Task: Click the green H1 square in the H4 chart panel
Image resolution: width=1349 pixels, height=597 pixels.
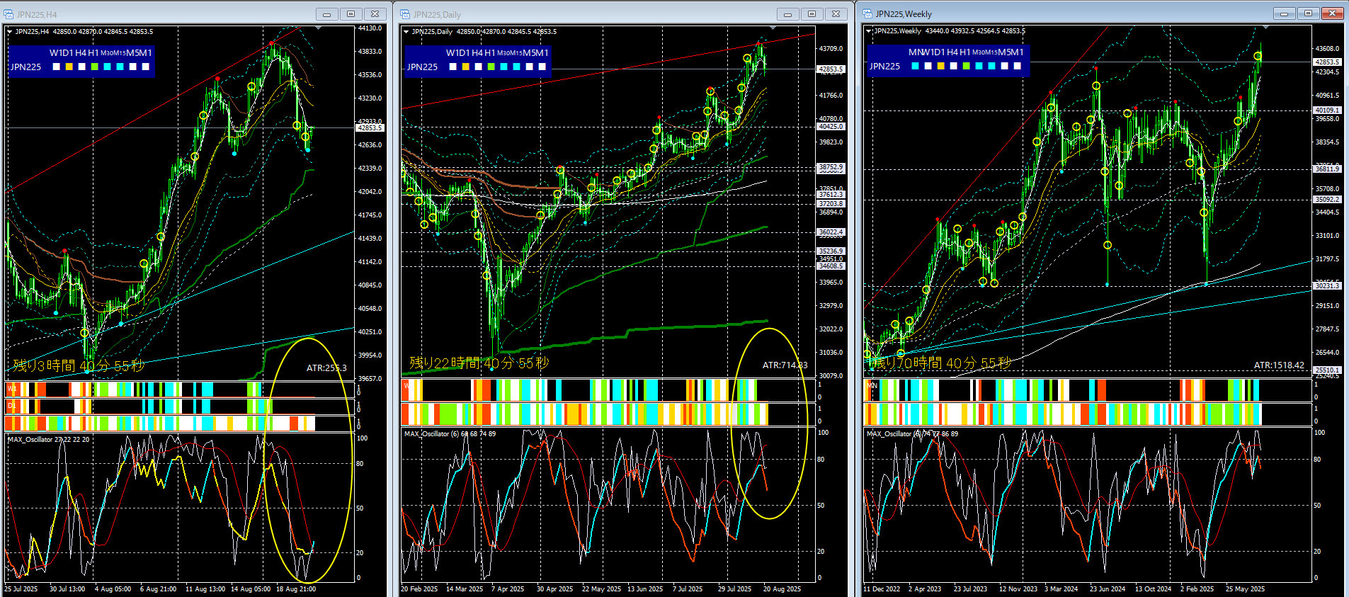Action: click(95, 67)
